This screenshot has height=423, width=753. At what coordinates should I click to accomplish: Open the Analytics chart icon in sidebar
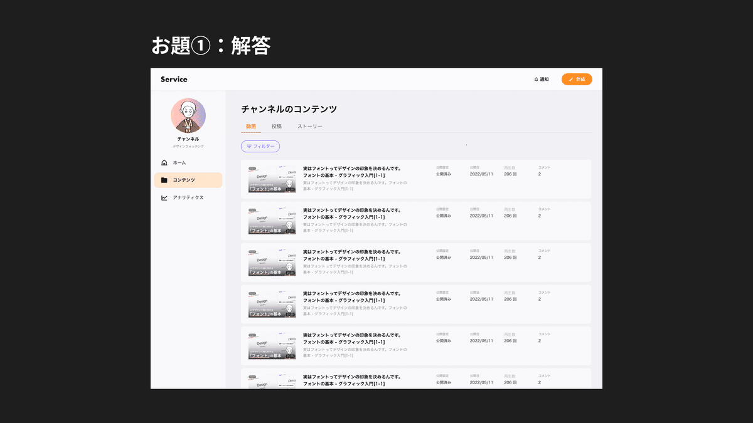point(164,197)
